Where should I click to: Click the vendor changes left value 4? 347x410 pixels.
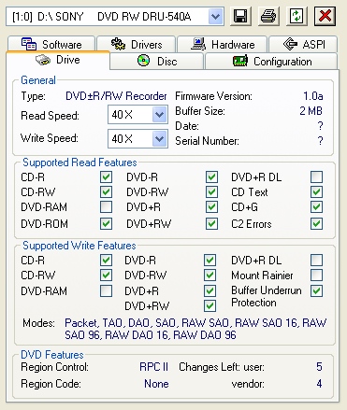pos(319,384)
